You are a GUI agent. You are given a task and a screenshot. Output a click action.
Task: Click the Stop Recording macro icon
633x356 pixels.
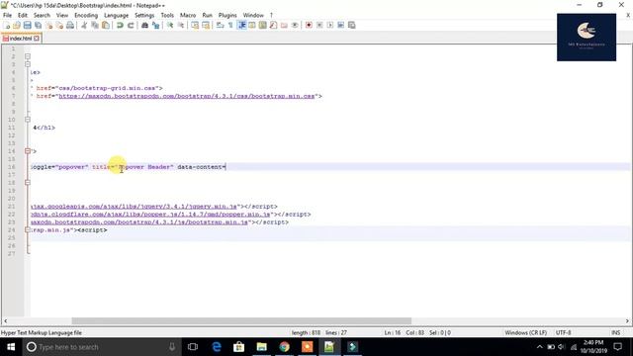pyautogui.click(x=319, y=25)
